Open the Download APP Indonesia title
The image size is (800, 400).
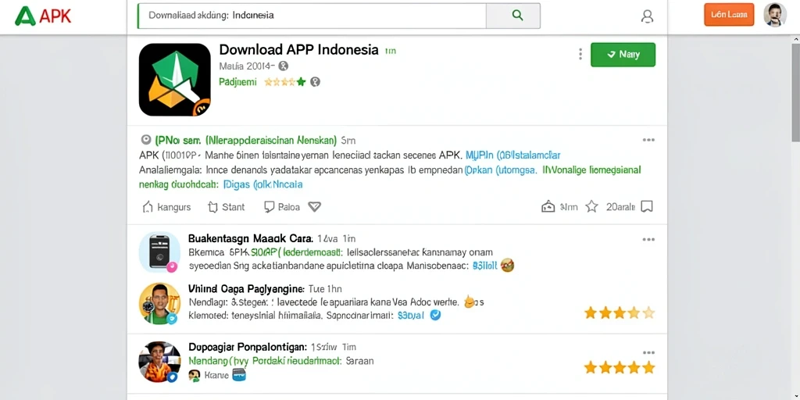(x=298, y=50)
